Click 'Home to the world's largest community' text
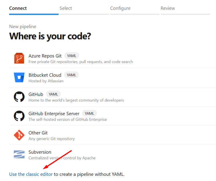 [x=76, y=100]
